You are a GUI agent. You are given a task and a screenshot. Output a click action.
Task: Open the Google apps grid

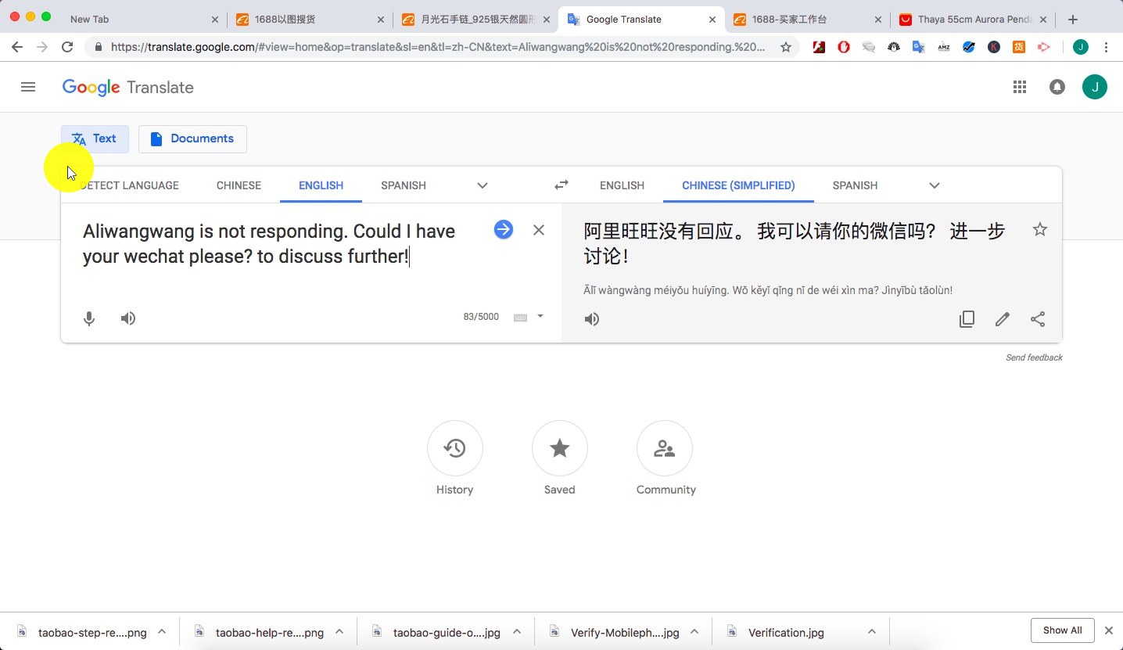[x=1020, y=88]
